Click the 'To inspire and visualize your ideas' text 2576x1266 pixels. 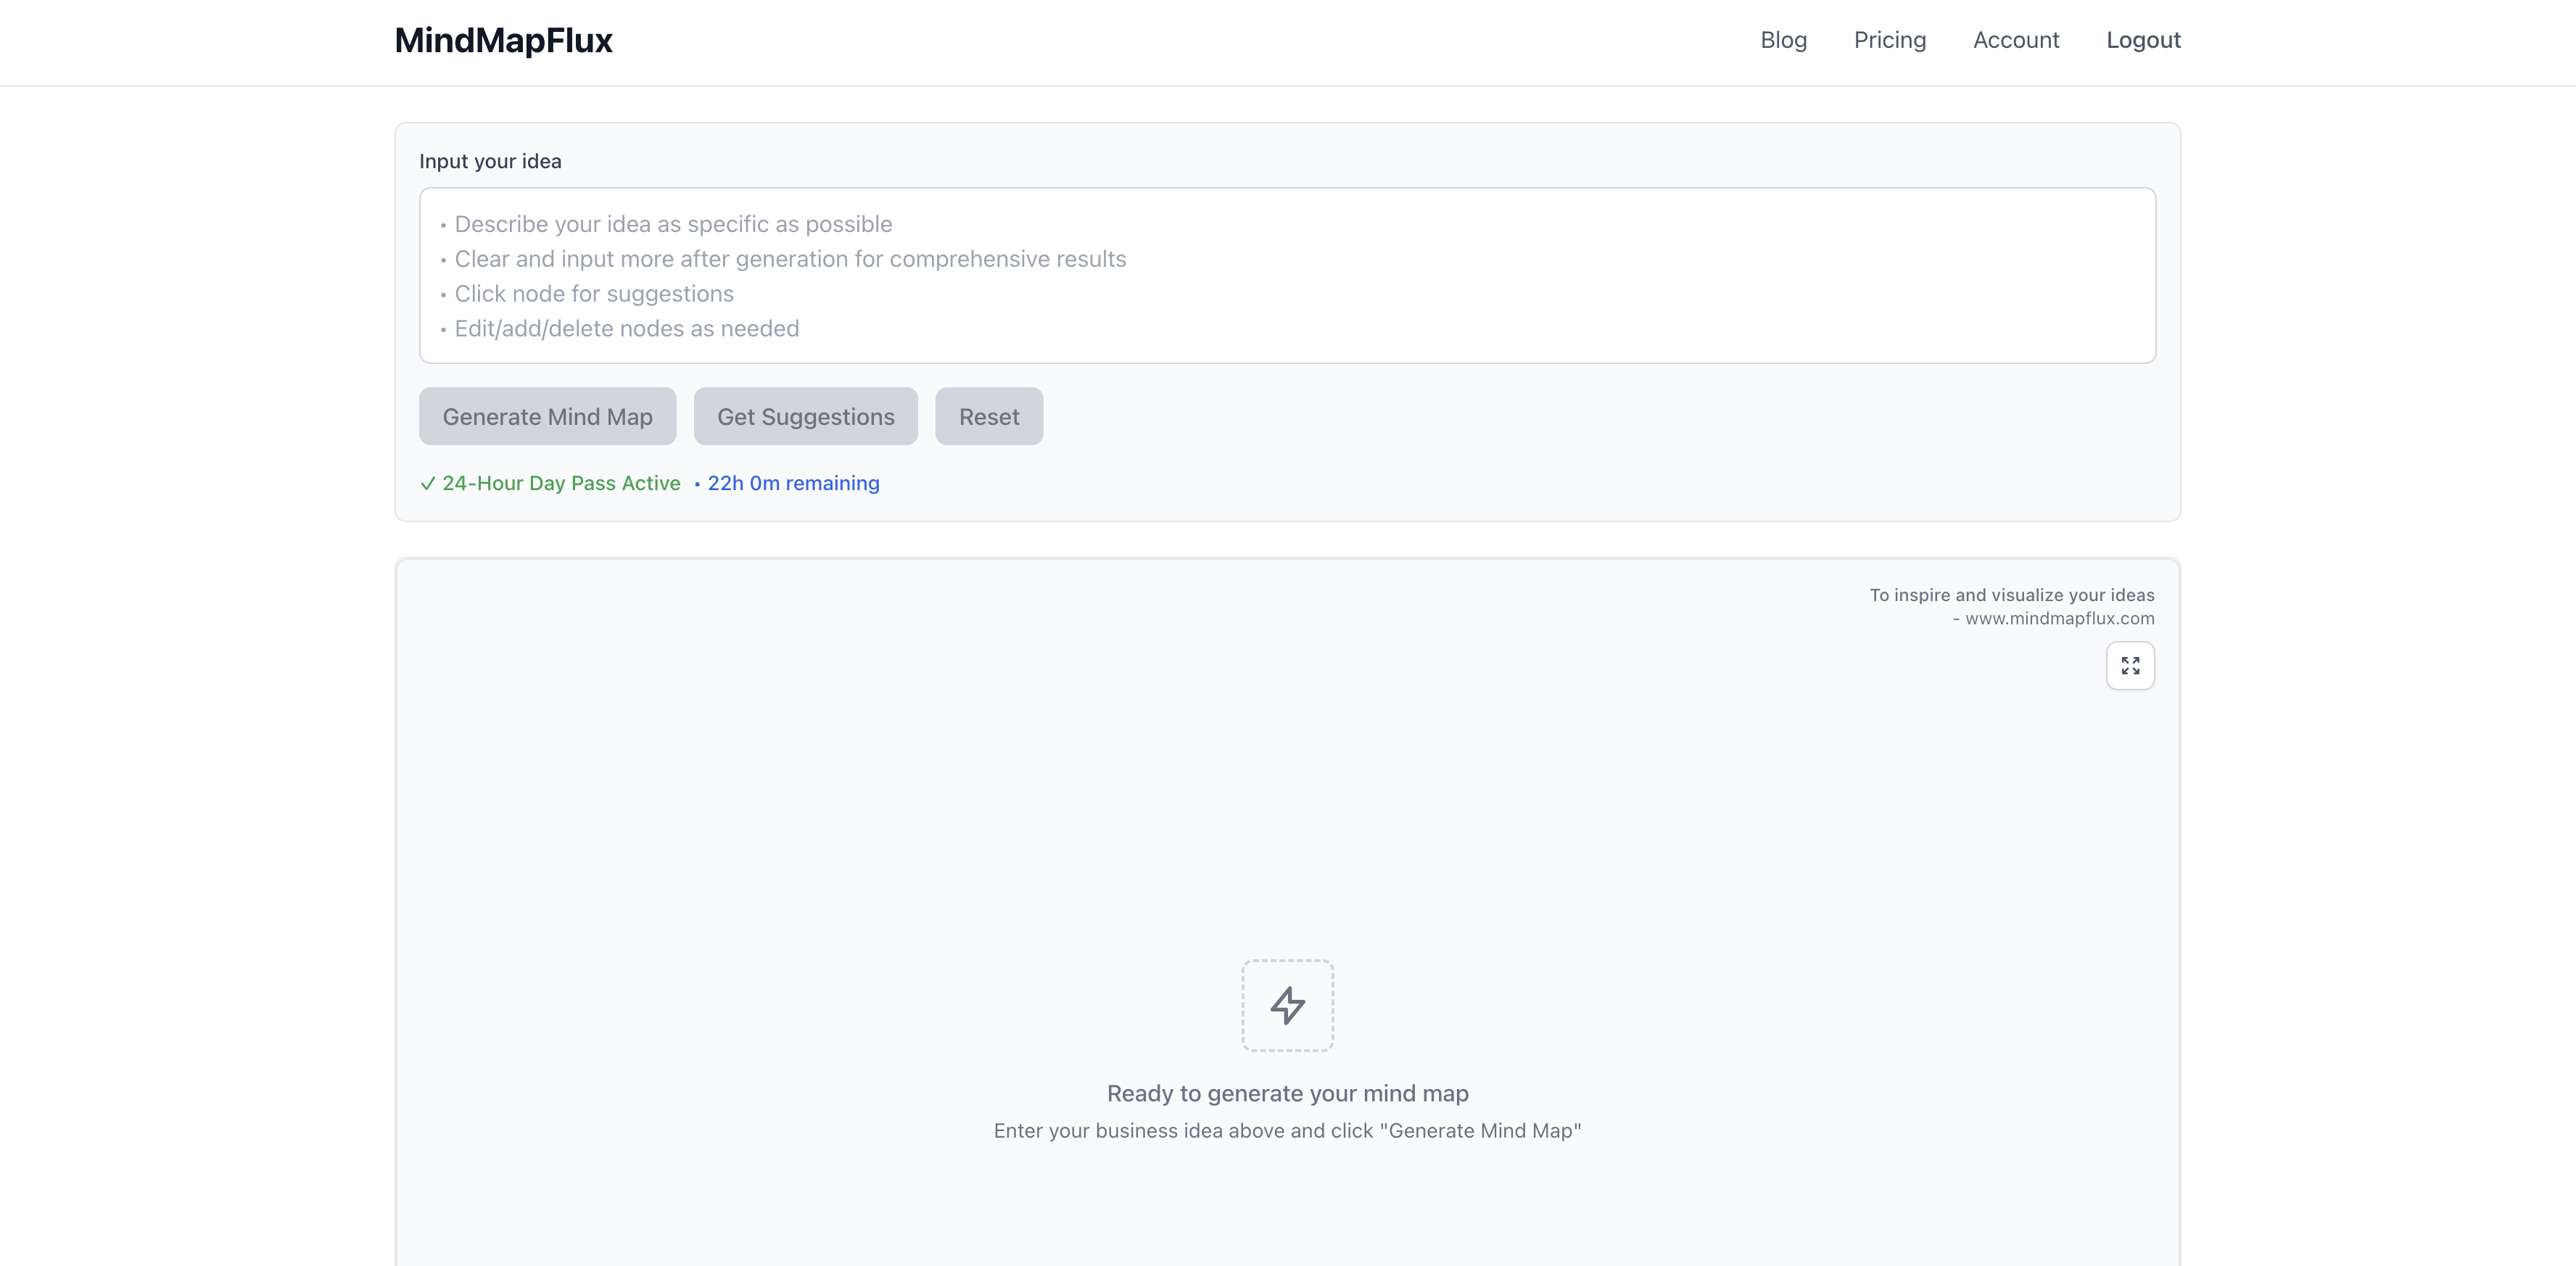(2012, 595)
